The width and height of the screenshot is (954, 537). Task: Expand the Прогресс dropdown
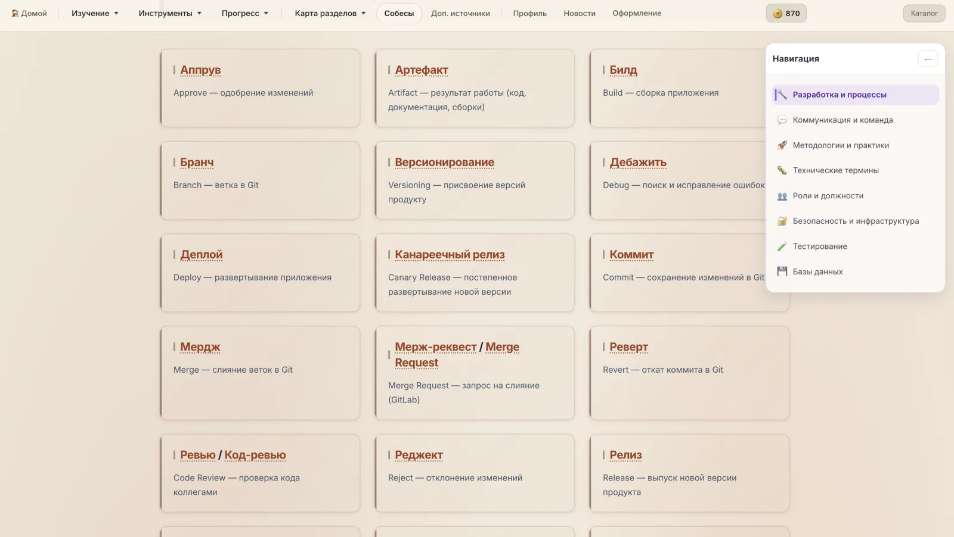pyautogui.click(x=245, y=13)
